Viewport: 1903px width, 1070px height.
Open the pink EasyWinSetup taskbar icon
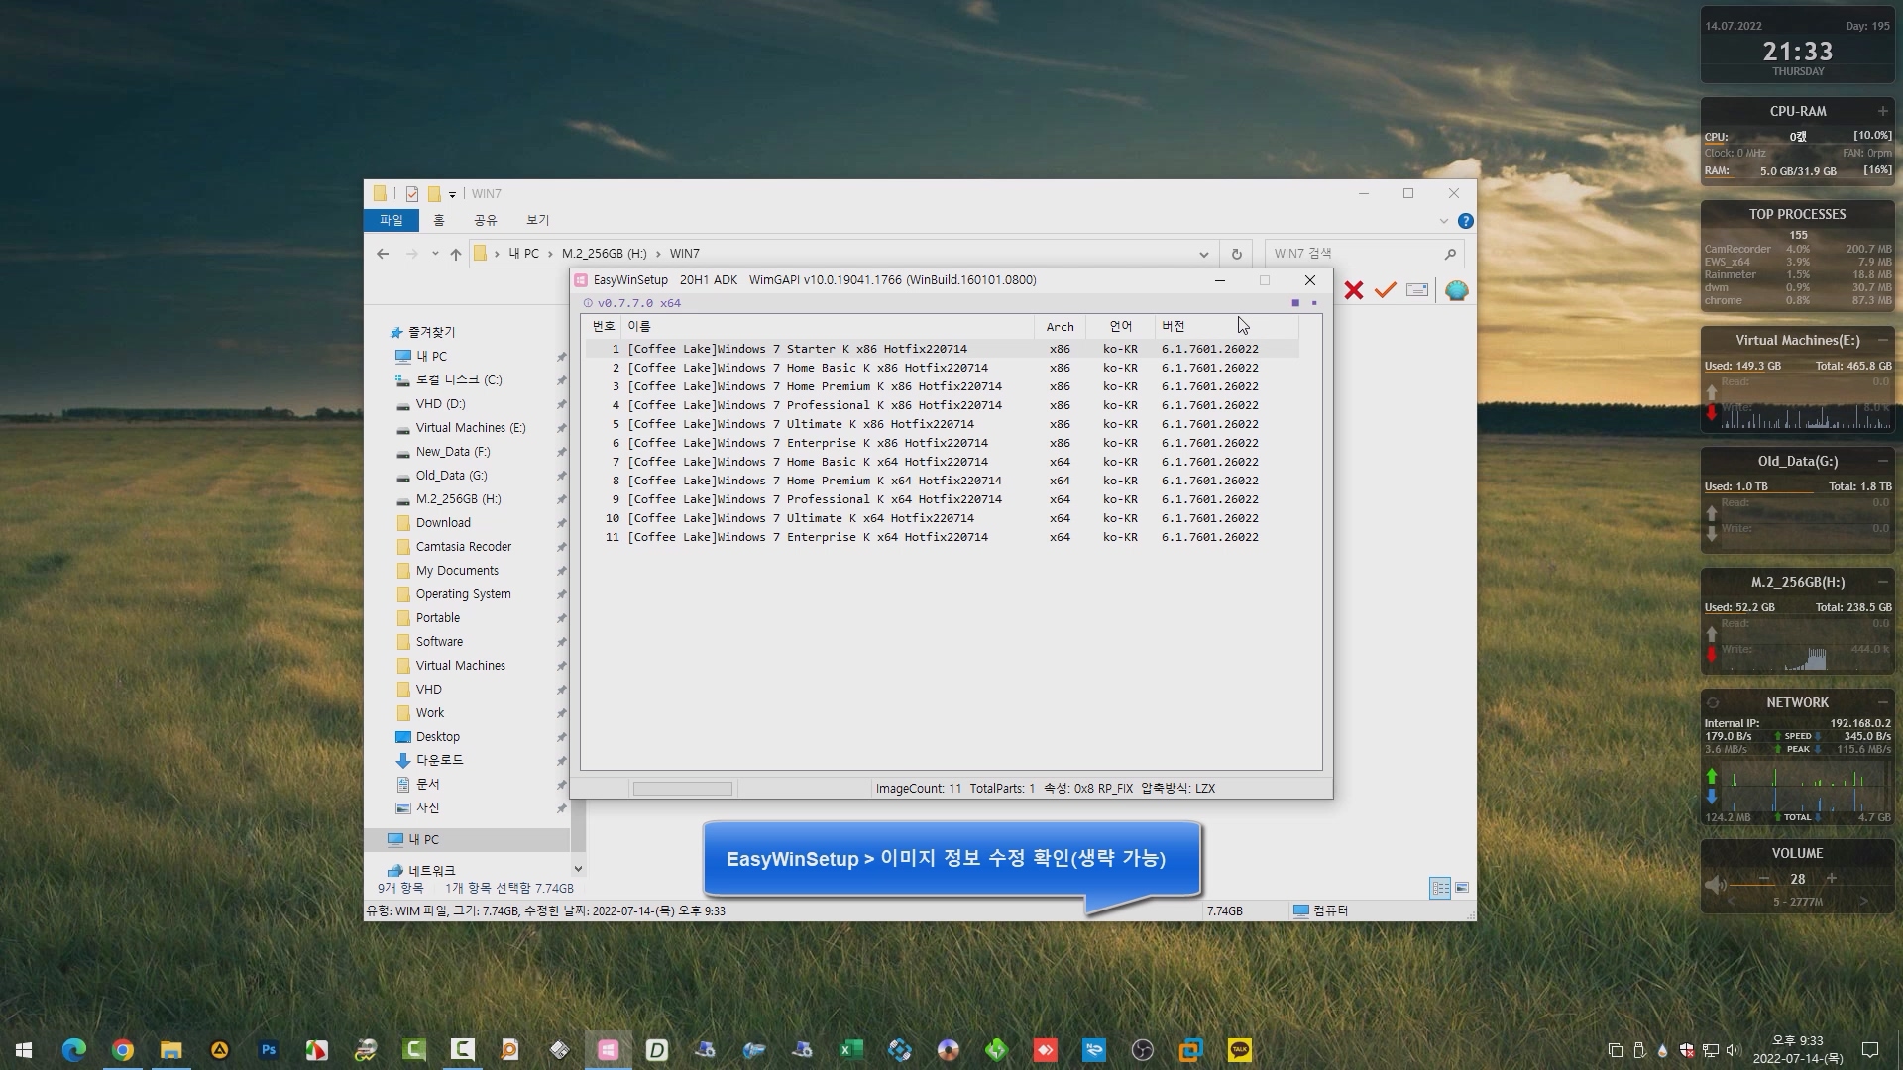pos(609,1050)
